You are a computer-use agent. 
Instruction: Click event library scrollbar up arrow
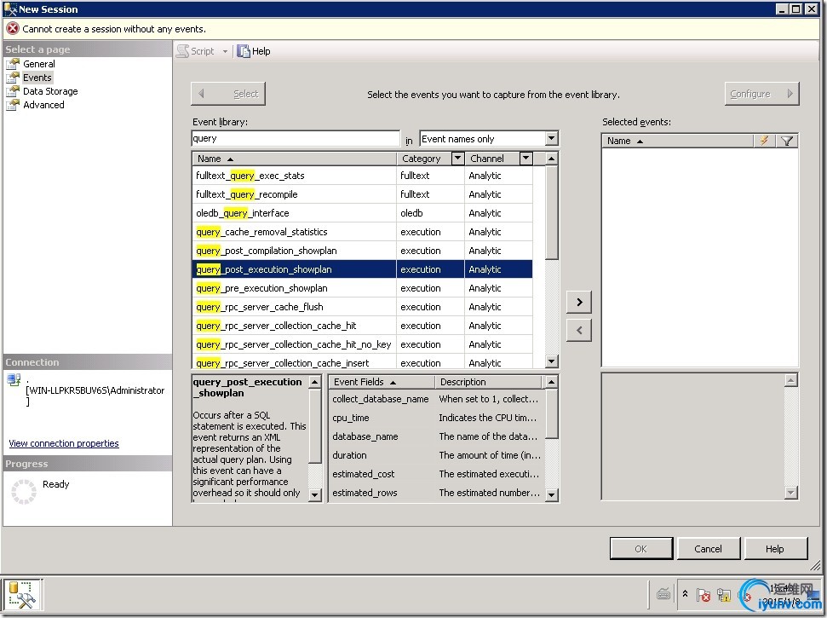[551, 159]
